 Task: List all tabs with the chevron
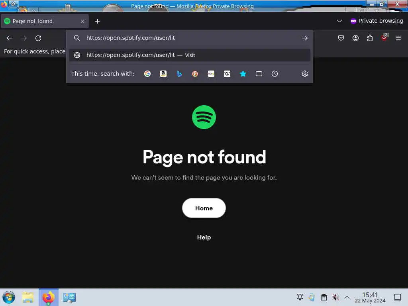339,21
